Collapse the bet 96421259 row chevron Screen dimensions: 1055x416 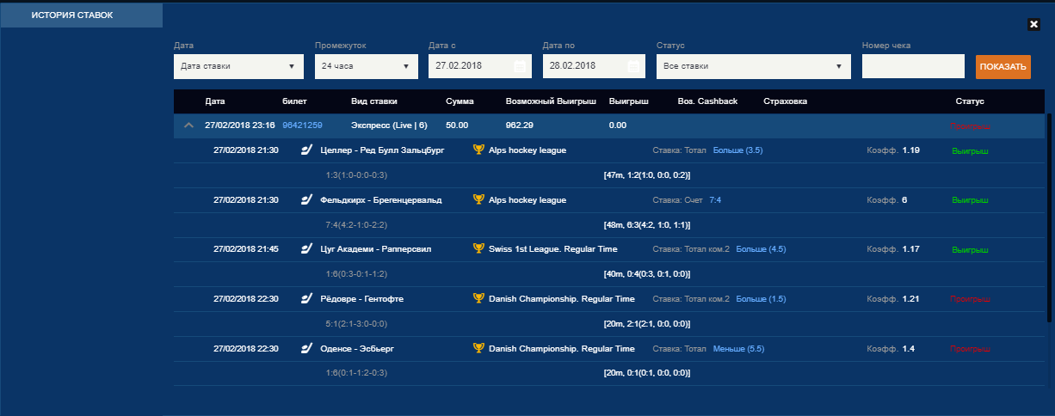[x=189, y=125]
